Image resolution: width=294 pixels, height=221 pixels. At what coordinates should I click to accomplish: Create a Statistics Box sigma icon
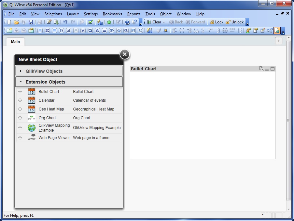(x=47, y=31)
